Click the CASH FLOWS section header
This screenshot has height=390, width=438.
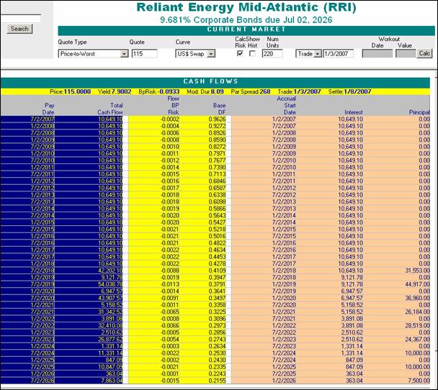point(215,81)
